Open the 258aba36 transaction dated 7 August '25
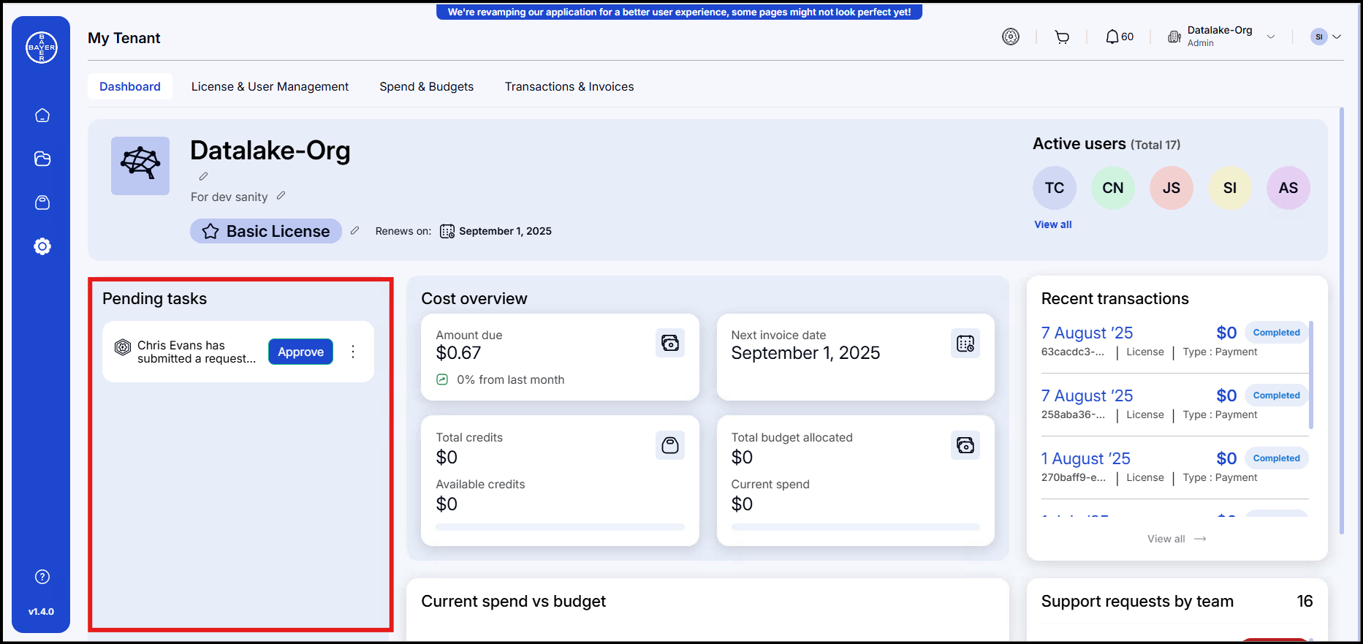The image size is (1363, 644). coord(1174,404)
